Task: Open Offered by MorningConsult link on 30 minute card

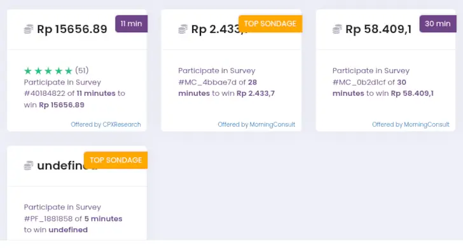Action: (411, 124)
